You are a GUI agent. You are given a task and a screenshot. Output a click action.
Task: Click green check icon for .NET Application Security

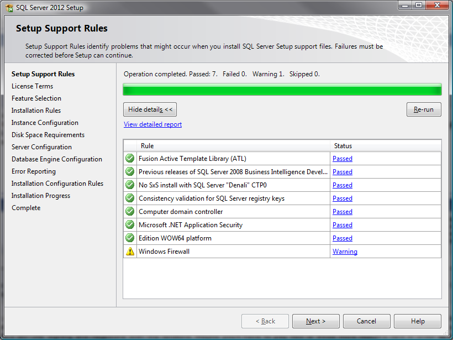click(130, 224)
